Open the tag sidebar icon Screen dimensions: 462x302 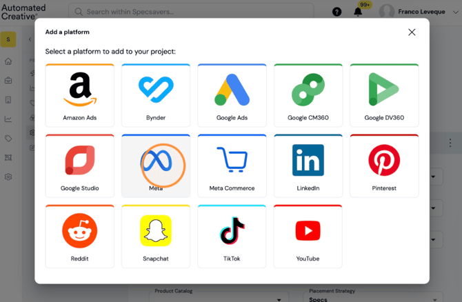(8, 138)
